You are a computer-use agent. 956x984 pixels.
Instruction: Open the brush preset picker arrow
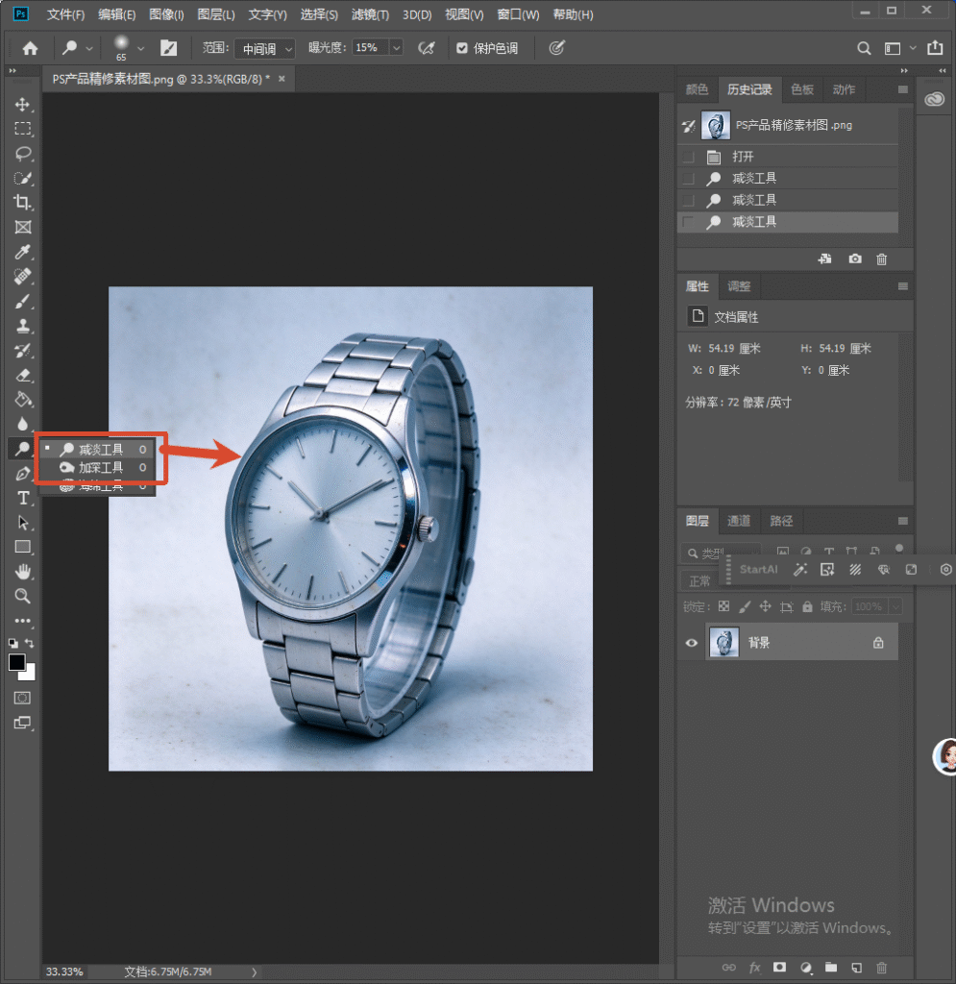pyautogui.click(x=140, y=48)
